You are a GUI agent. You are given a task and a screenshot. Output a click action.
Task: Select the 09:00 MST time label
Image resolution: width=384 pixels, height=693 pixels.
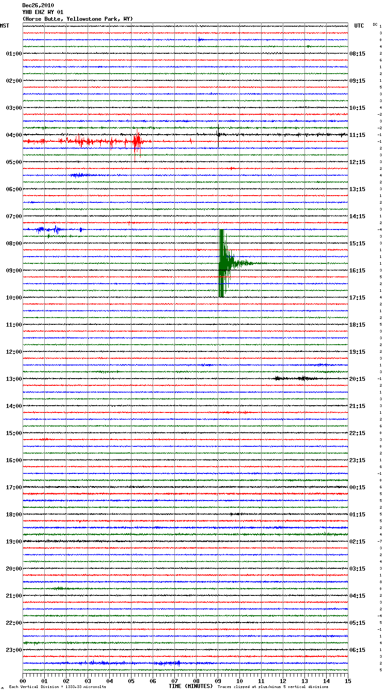14,271
